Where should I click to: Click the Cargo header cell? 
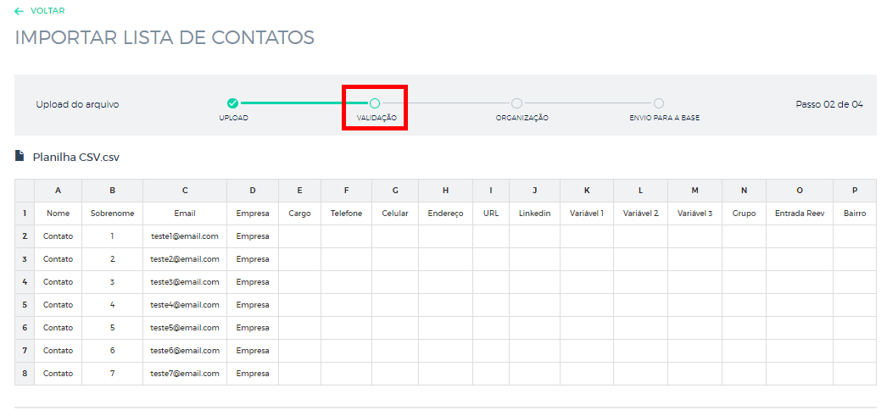(300, 214)
